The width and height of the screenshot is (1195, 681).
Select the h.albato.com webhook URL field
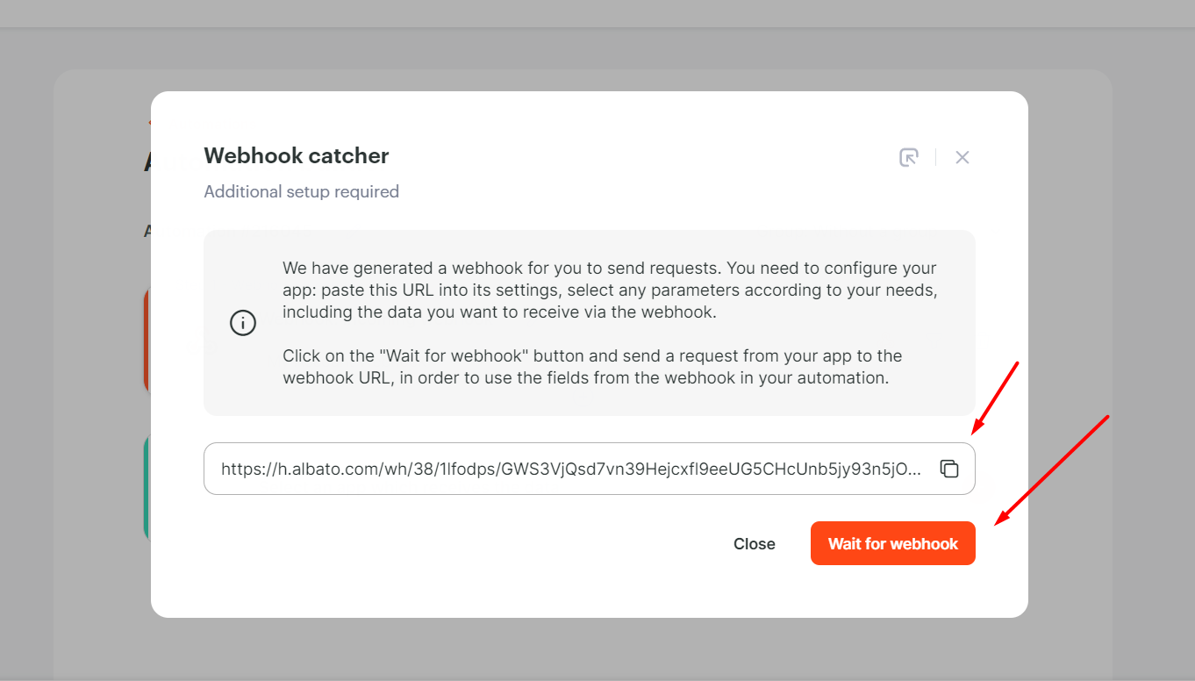coord(590,469)
